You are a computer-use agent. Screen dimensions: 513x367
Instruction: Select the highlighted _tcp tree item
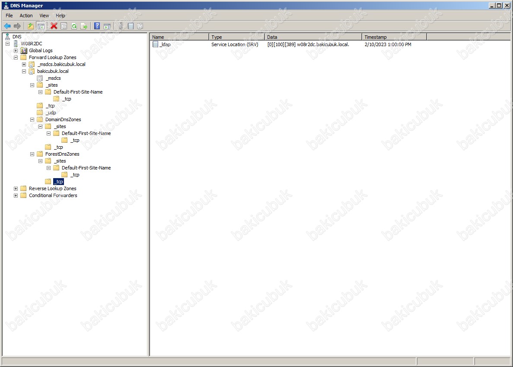click(x=59, y=182)
